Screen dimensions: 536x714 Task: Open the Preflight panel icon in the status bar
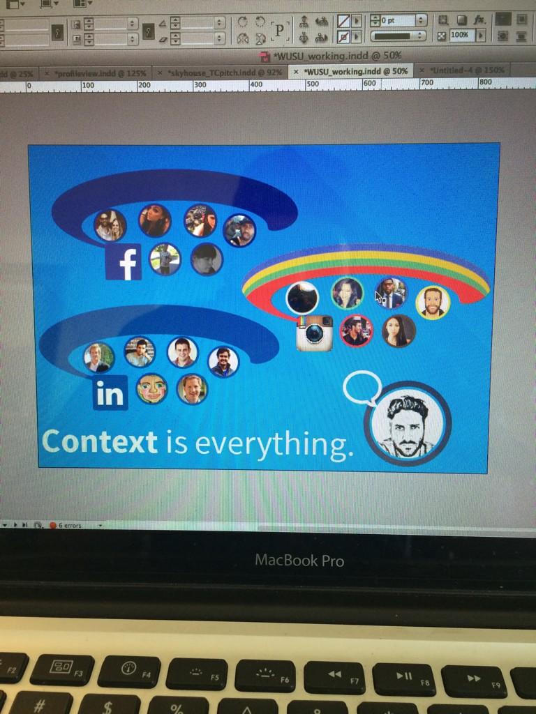(x=38, y=525)
